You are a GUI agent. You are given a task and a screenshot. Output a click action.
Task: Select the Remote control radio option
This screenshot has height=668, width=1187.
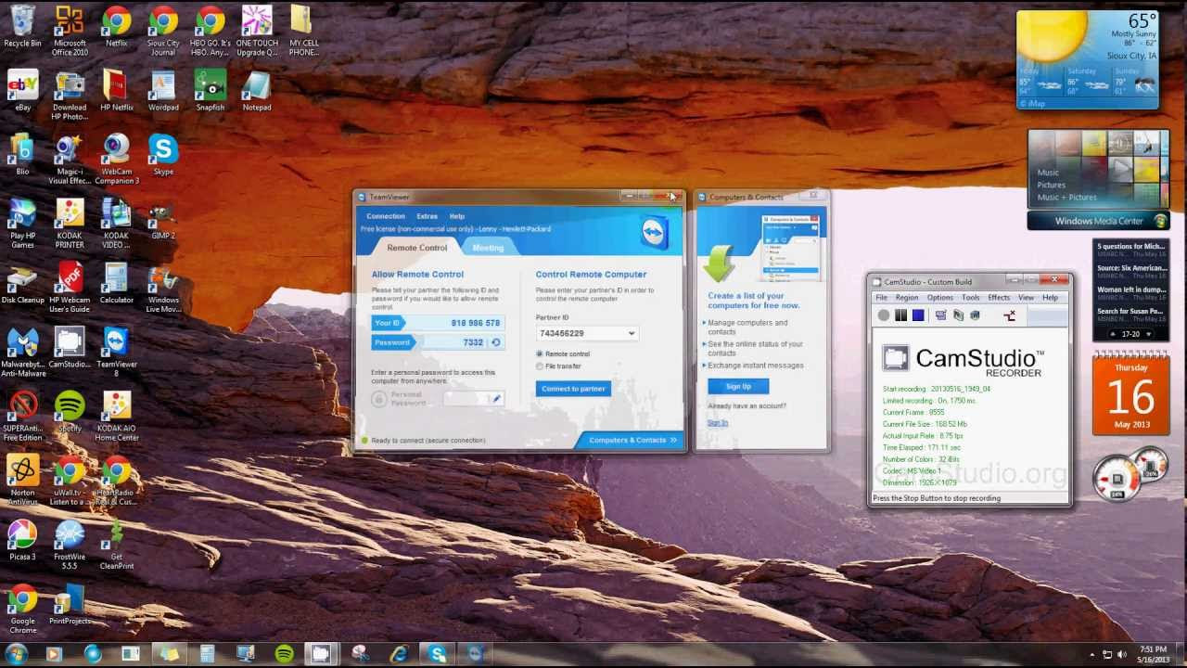point(540,354)
